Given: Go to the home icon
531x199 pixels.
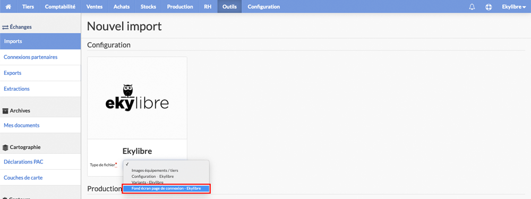Looking at the screenshot, I should coord(8,6).
